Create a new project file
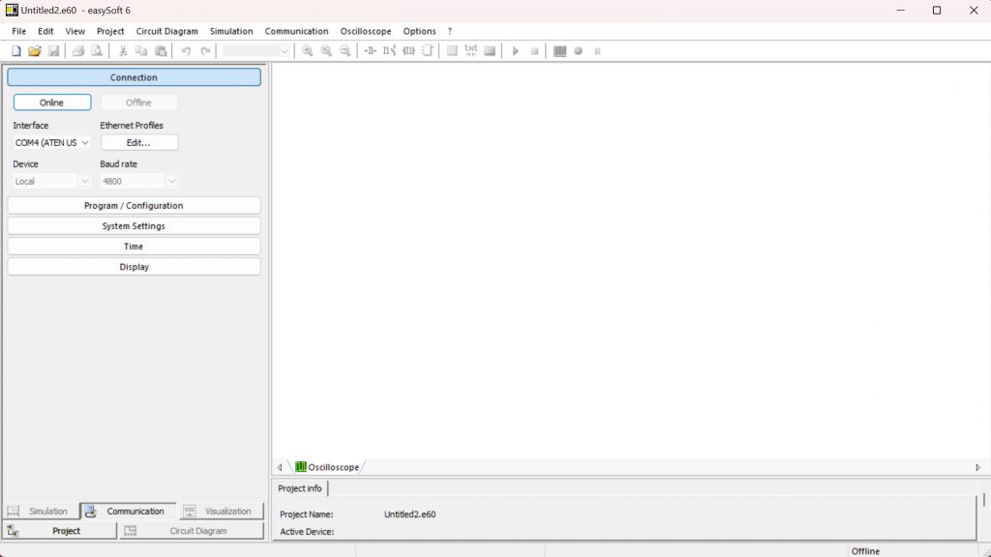The image size is (991, 557). coord(15,50)
